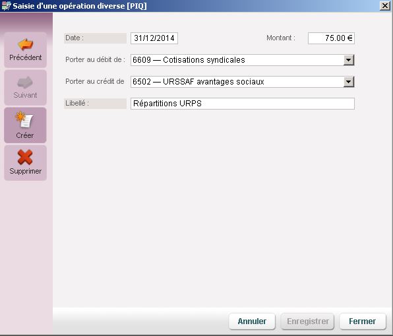The height and width of the screenshot is (336, 393).
Task: Click the Annuler button
Action: coord(252,321)
